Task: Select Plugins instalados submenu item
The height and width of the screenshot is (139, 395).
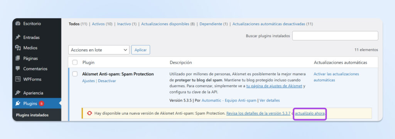Action: click(32, 115)
